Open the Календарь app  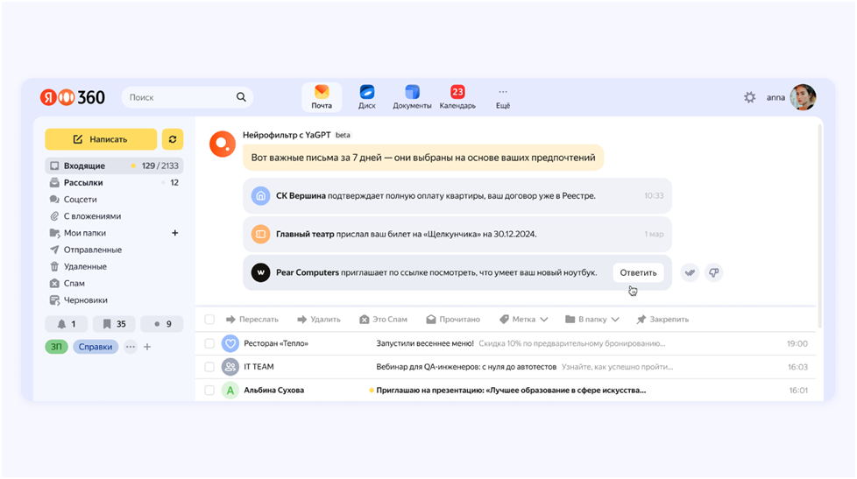click(457, 97)
